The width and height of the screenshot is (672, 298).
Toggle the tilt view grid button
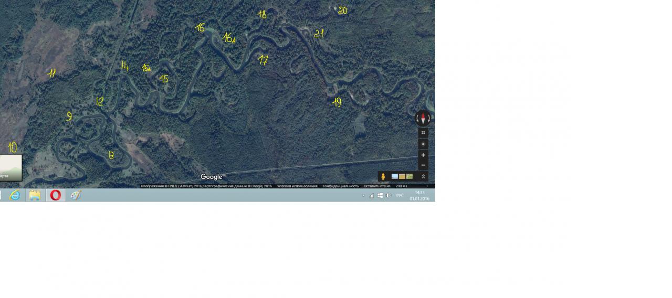coord(423,133)
